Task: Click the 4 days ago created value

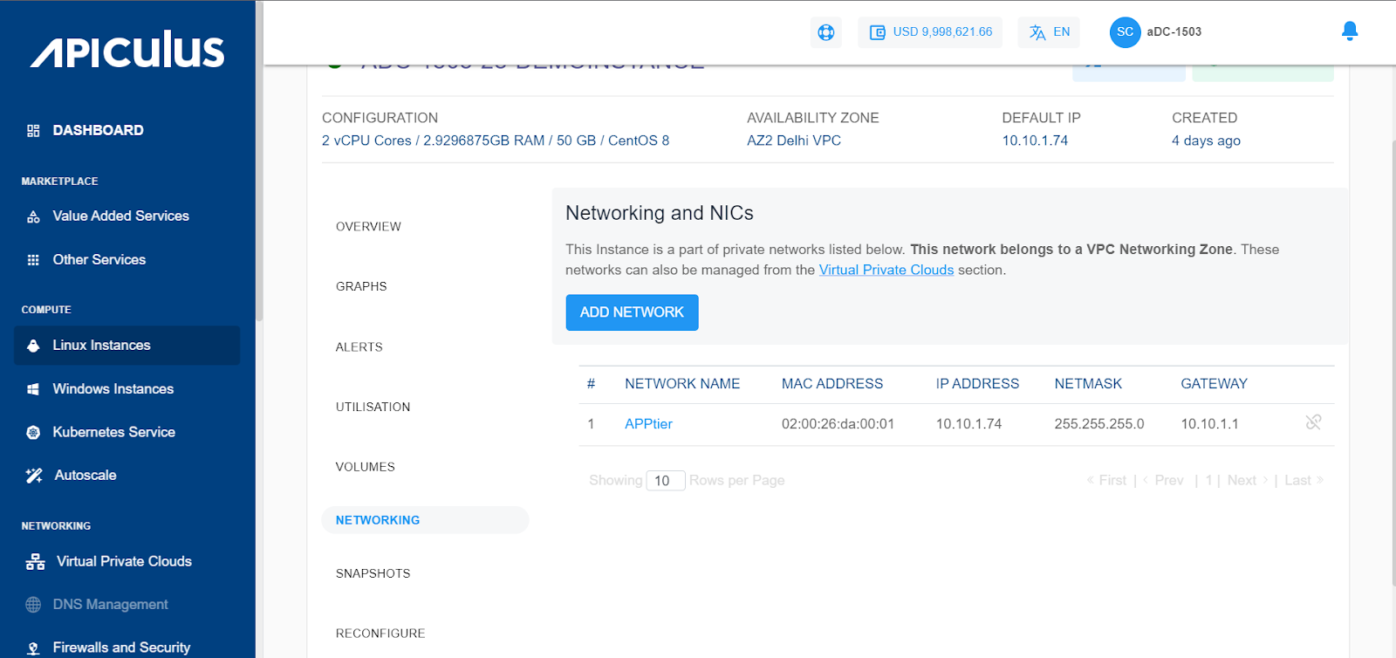Action: coord(1206,141)
